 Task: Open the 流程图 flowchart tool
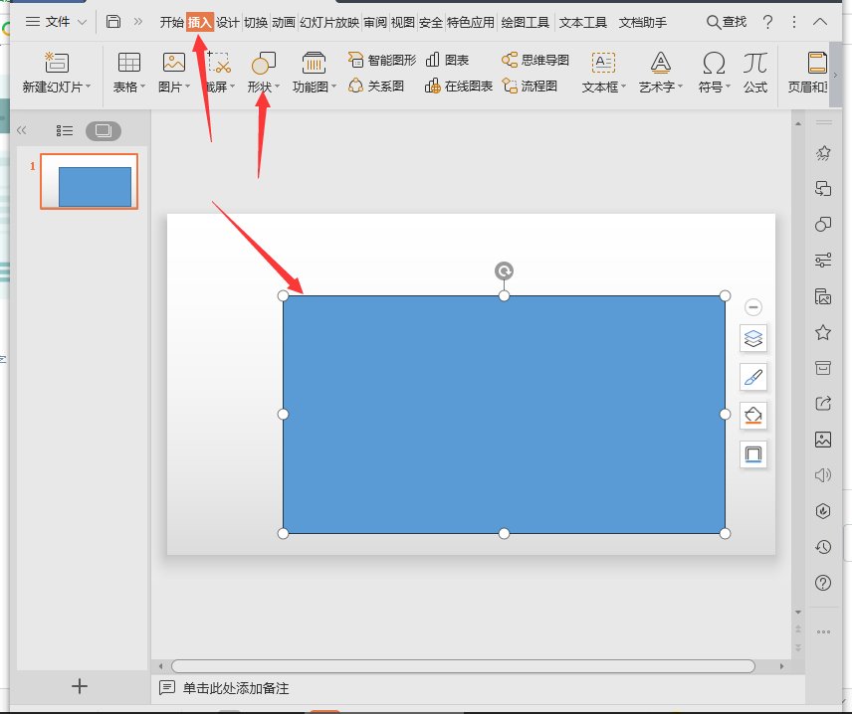pyautogui.click(x=530, y=87)
